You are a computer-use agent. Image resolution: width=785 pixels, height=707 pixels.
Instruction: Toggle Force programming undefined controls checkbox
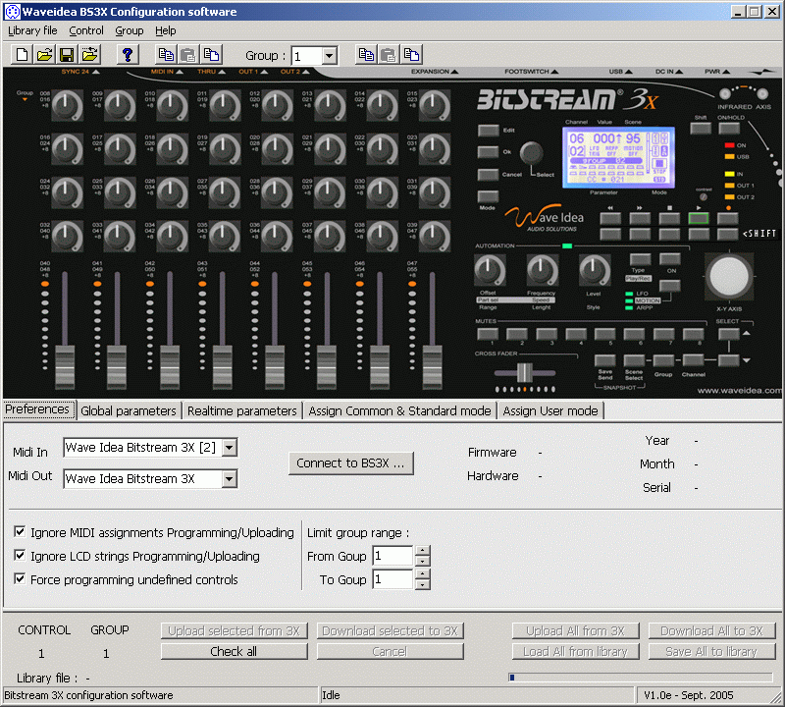click(x=20, y=578)
